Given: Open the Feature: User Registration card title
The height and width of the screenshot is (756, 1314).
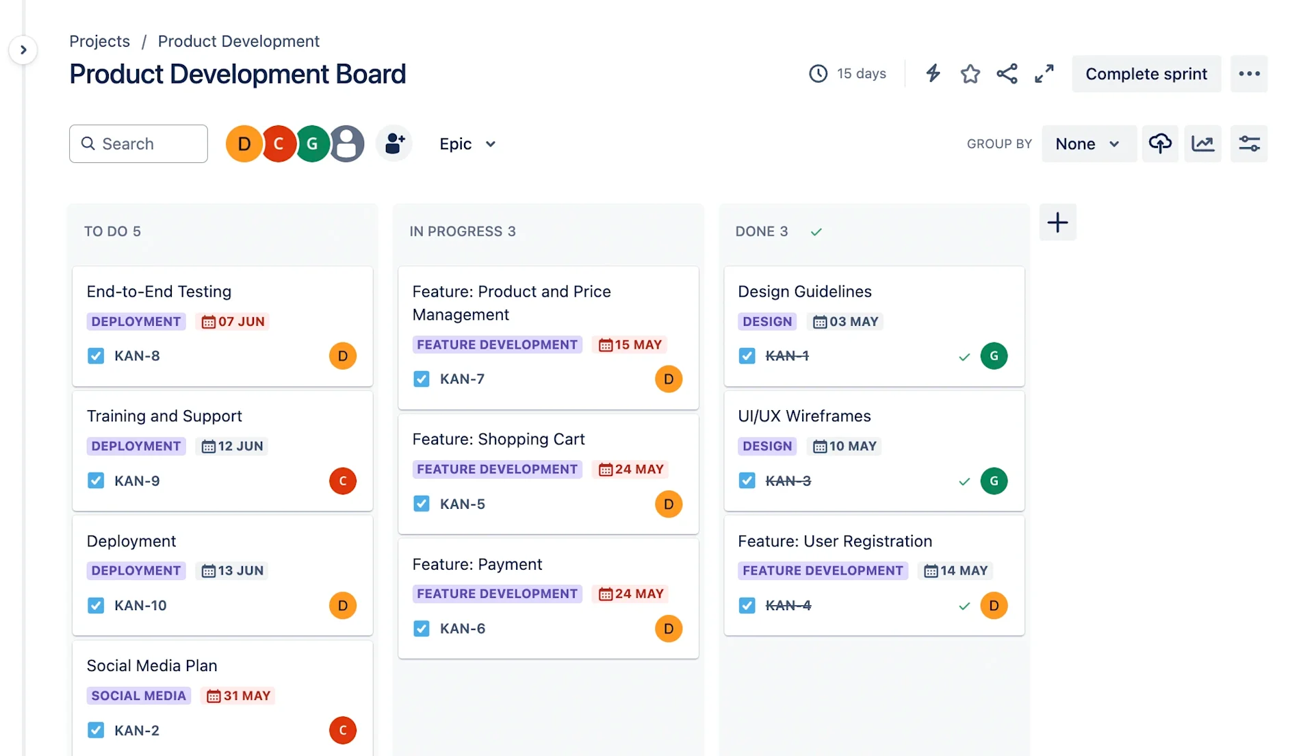Looking at the screenshot, I should tap(835, 541).
